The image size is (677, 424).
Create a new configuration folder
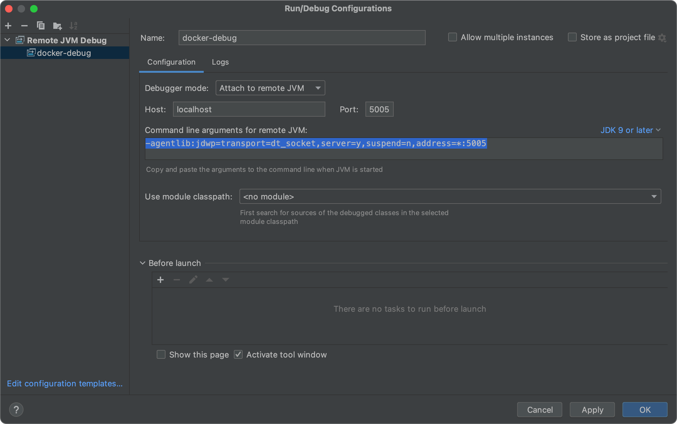pyautogui.click(x=57, y=26)
